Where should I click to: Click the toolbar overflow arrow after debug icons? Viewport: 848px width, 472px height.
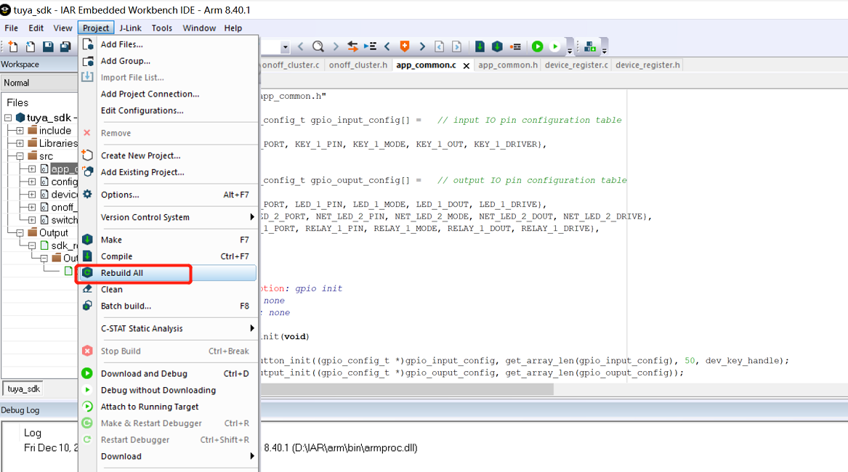570,51
